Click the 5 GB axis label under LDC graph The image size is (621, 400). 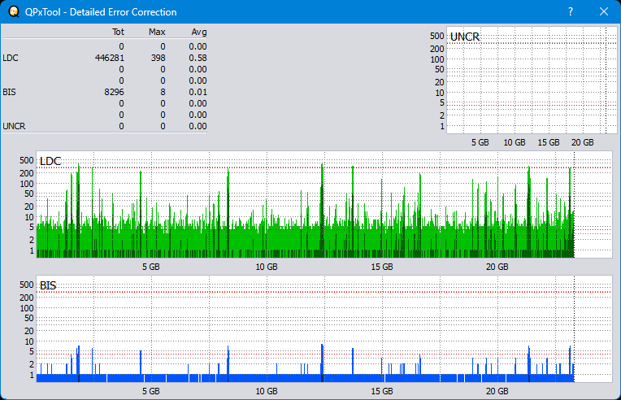pos(151,267)
